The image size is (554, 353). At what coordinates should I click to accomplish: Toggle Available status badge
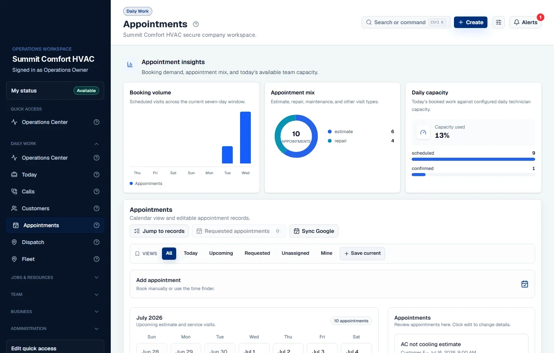(86, 91)
